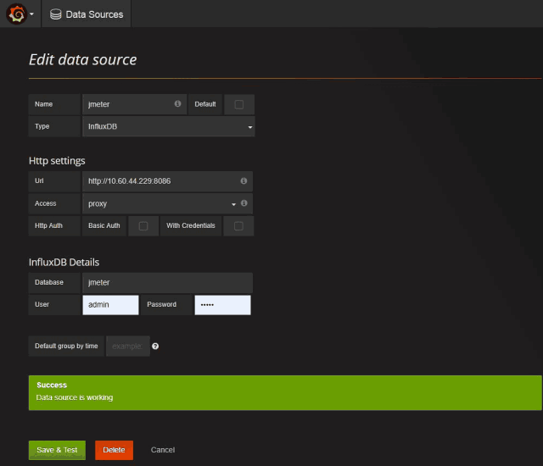The width and height of the screenshot is (543, 466).
Task: Open the Grafana logo main menu
Action: (16, 14)
